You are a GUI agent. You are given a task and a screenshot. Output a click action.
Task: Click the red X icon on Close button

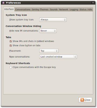[82, 100]
